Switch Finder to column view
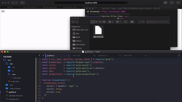182x102 pixels. coord(100,22)
